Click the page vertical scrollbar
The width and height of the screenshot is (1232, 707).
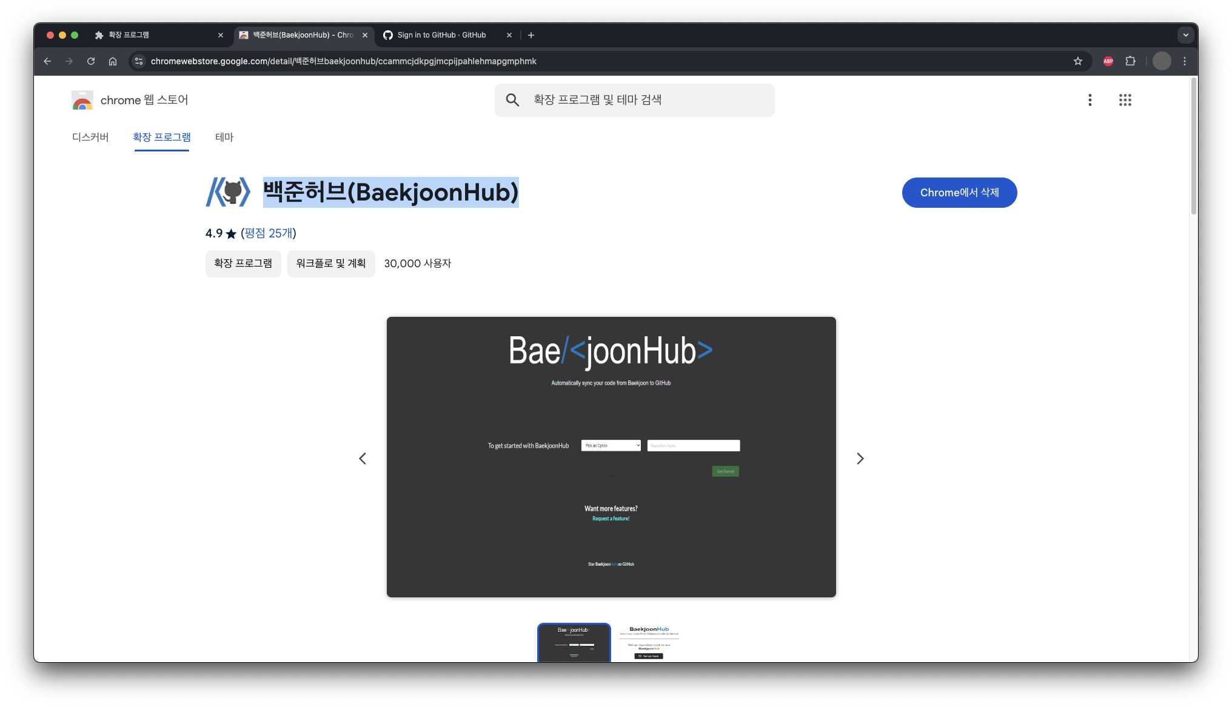[x=1193, y=145]
